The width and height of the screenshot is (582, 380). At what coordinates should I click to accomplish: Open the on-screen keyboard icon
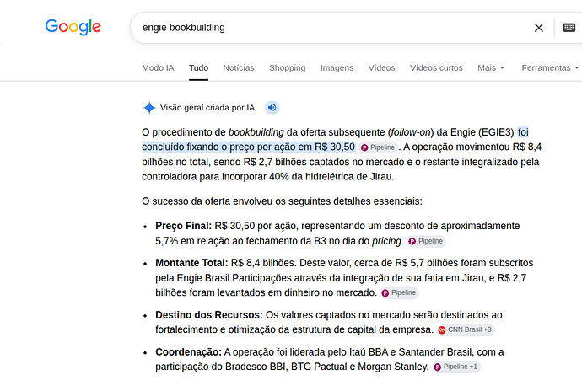click(569, 28)
